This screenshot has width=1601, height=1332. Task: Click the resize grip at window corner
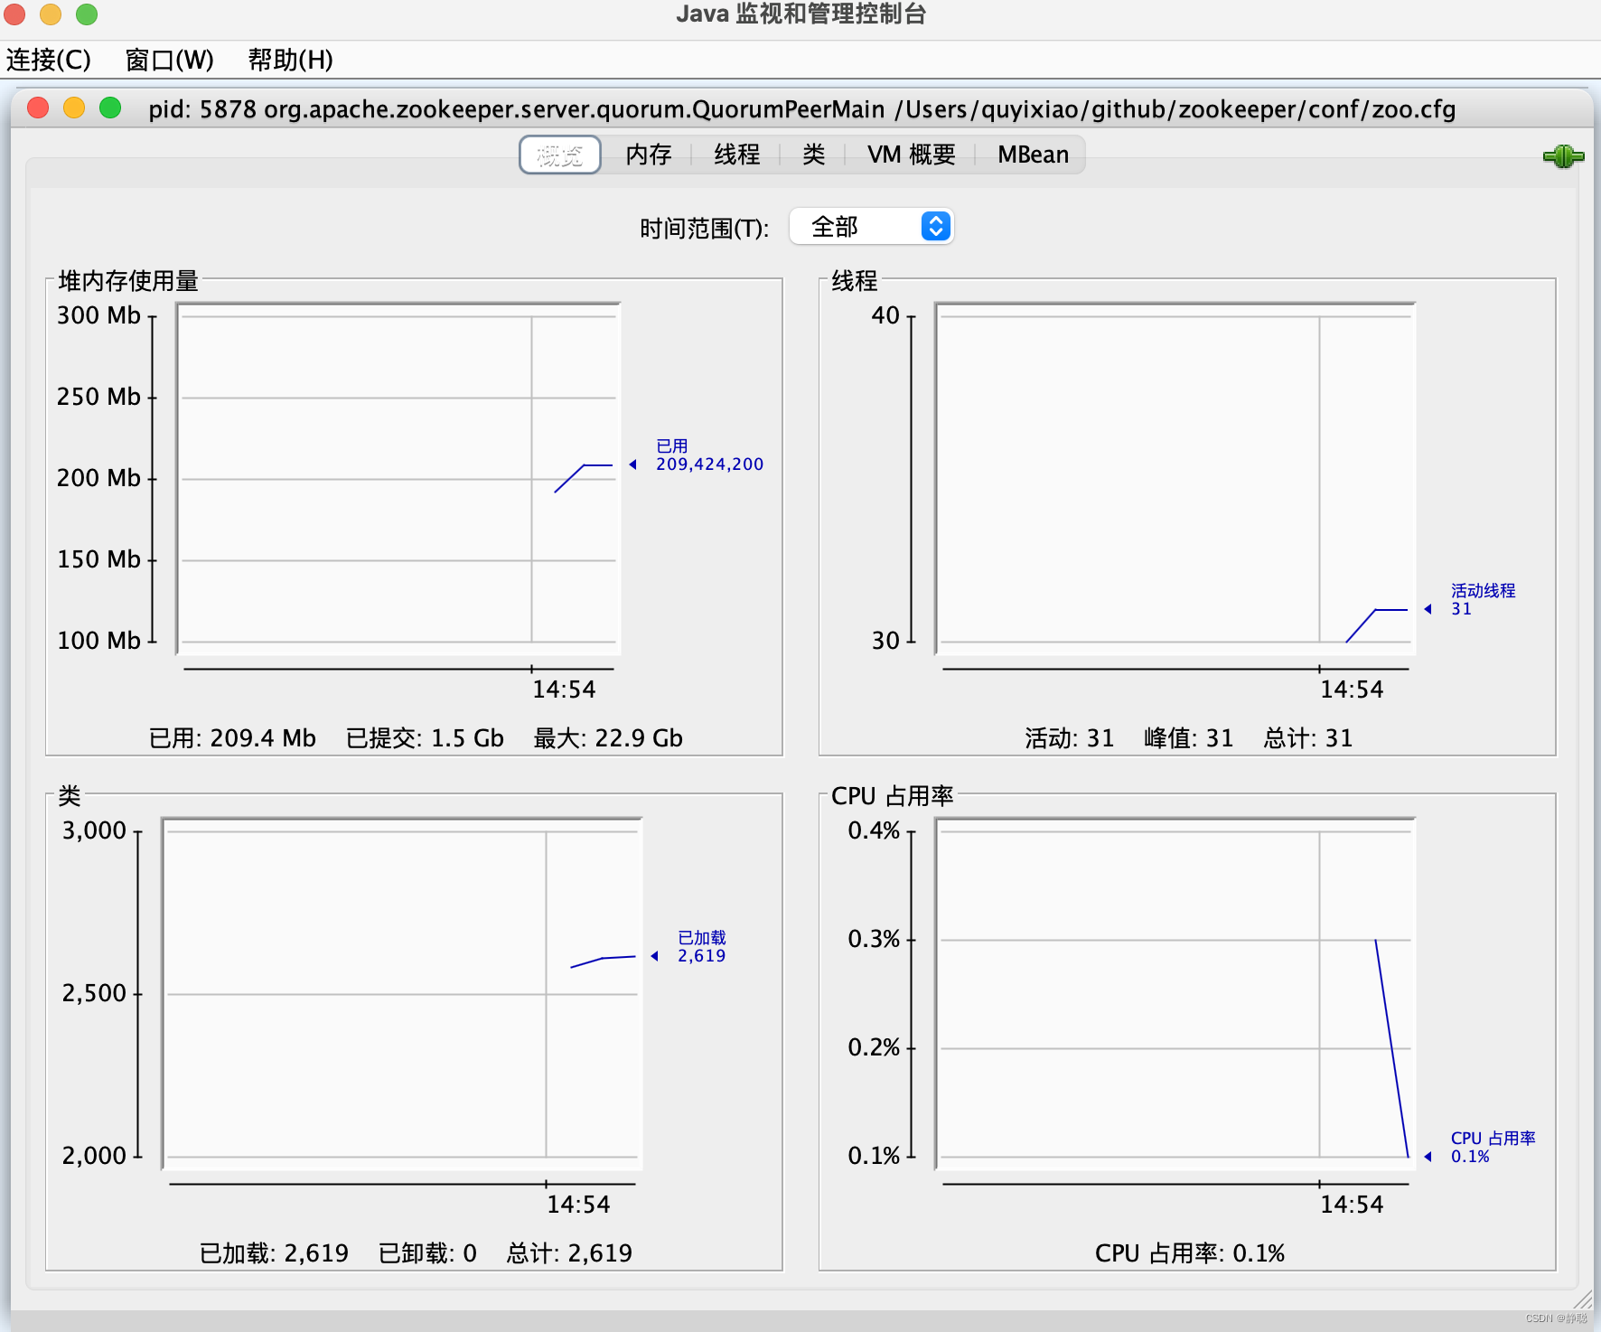(1582, 1299)
